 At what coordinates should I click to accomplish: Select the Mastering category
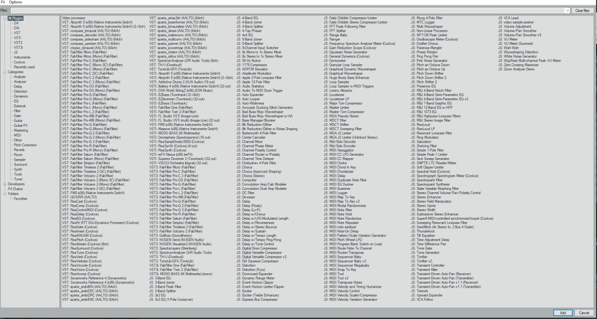pos(21,131)
